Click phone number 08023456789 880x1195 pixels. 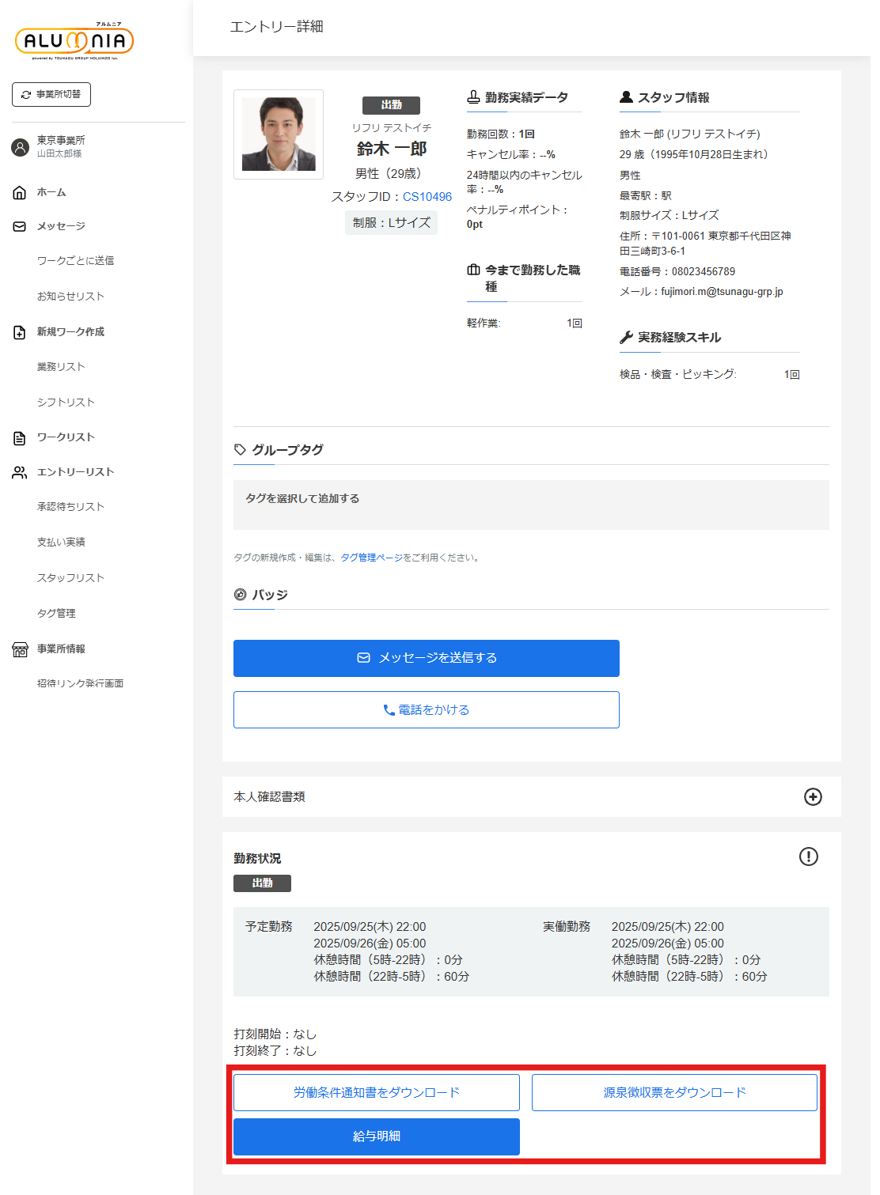point(704,271)
